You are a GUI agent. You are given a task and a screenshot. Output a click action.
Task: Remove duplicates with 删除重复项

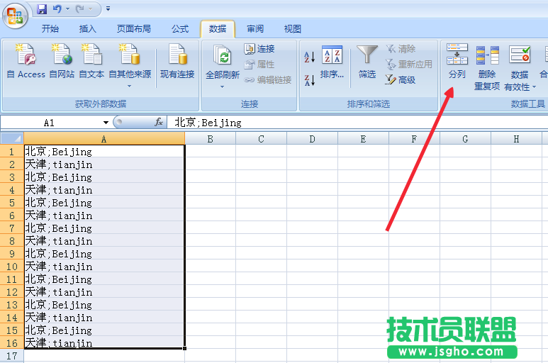click(487, 67)
